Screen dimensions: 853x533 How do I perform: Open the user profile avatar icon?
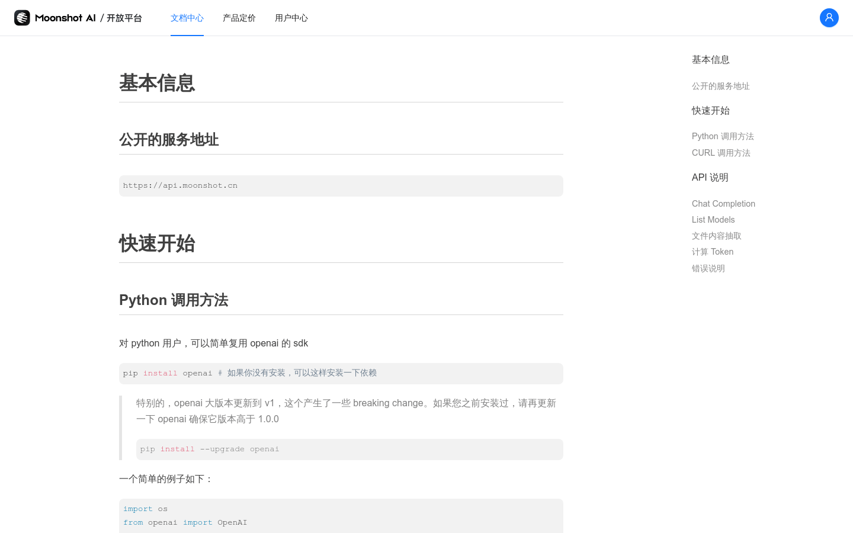(829, 18)
